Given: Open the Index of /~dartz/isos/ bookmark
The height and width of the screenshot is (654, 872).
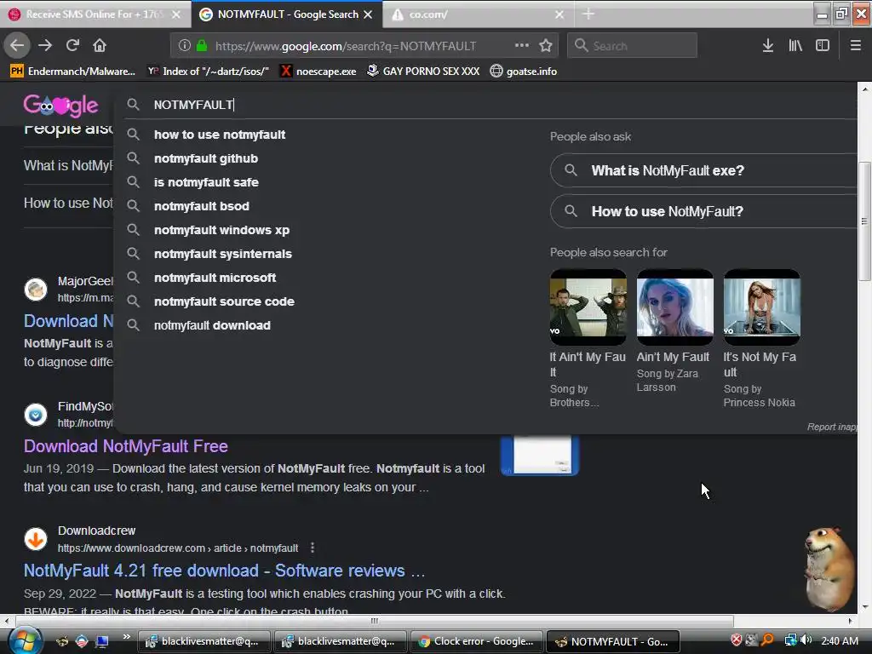Looking at the screenshot, I should [208, 72].
